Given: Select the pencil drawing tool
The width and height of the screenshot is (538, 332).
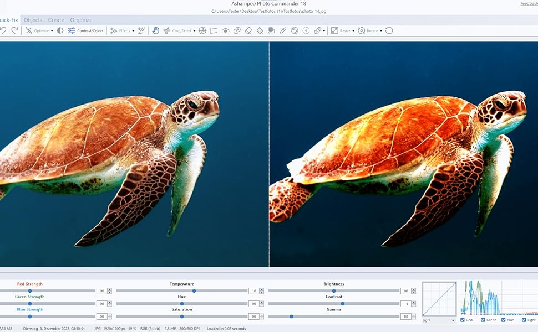Looking at the screenshot, I should (x=283, y=31).
